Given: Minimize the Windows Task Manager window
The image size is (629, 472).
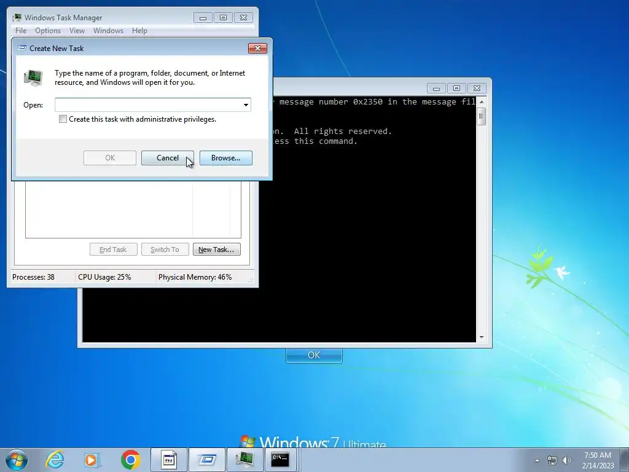Looking at the screenshot, I should 203,18.
